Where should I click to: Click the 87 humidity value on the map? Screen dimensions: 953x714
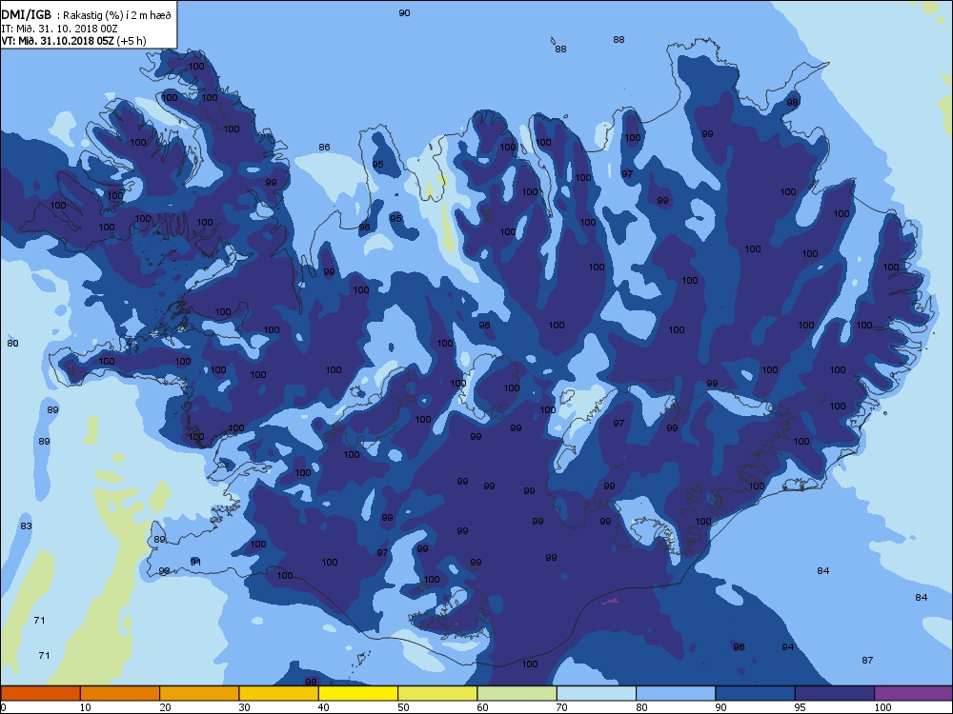tap(867, 660)
